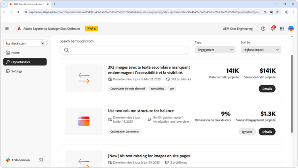Click the search magnifier icon
The width and height of the screenshot is (298, 168).
pos(66,50)
